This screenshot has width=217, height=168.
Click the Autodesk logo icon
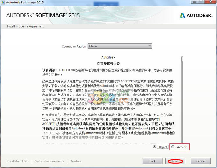point(183,16)
